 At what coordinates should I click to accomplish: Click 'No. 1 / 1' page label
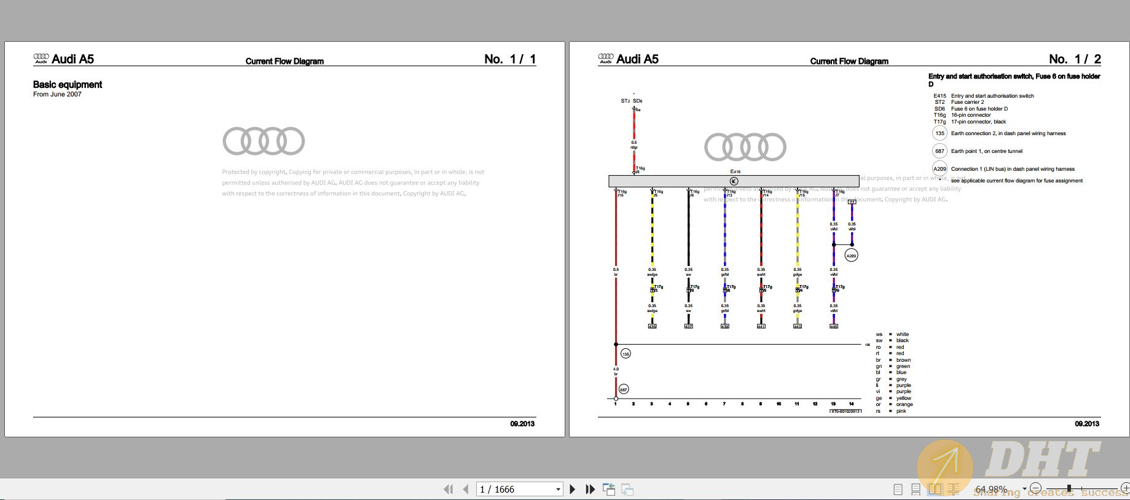510,59
